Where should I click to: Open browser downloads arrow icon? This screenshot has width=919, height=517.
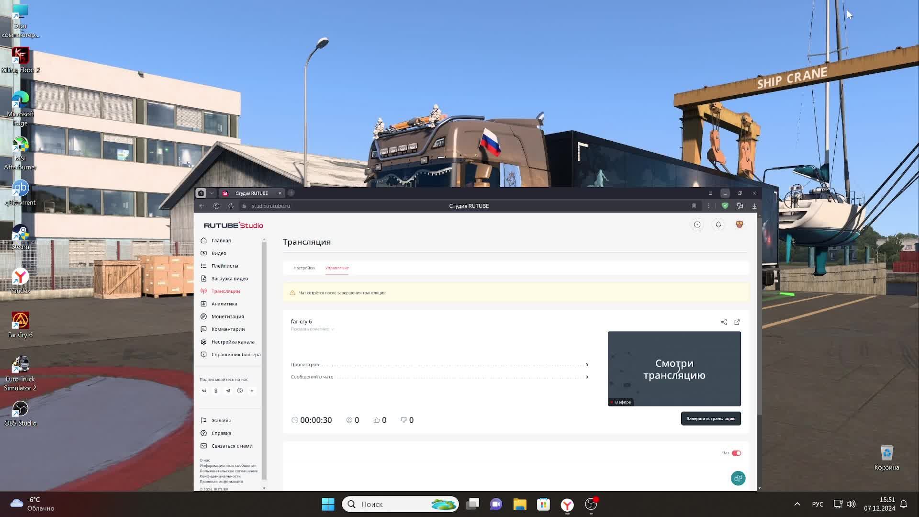pyautogui.click(x=754, y=206)
